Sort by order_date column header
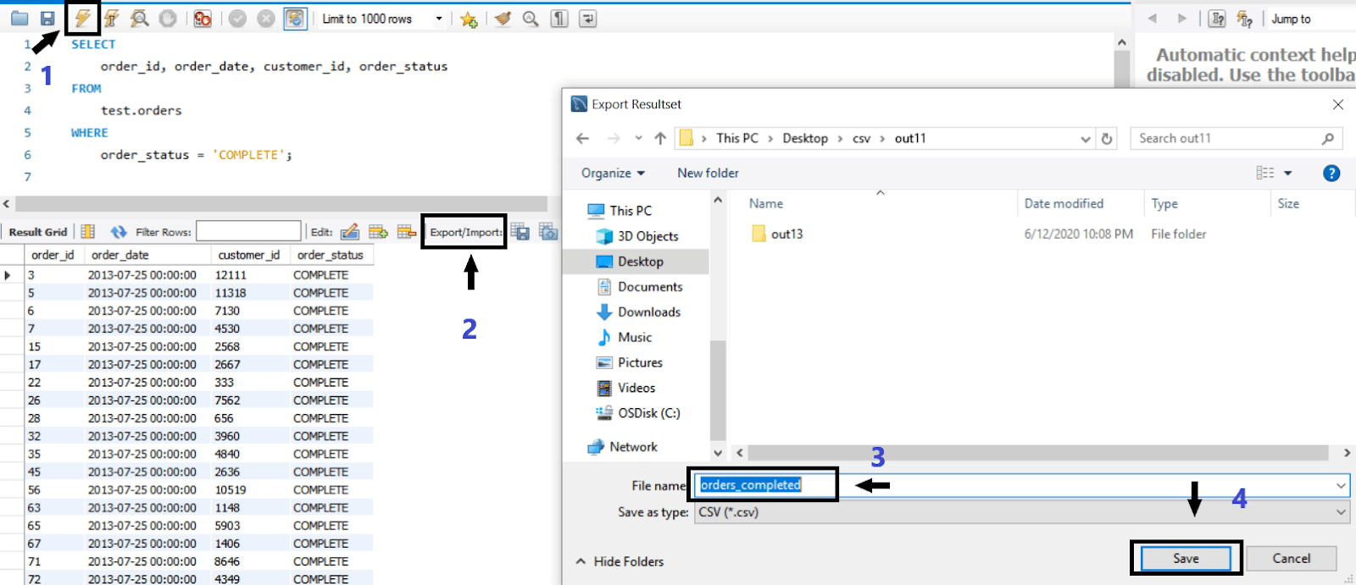The width and height of the screenshot is (1356, 585). click(x=147, y=255)
